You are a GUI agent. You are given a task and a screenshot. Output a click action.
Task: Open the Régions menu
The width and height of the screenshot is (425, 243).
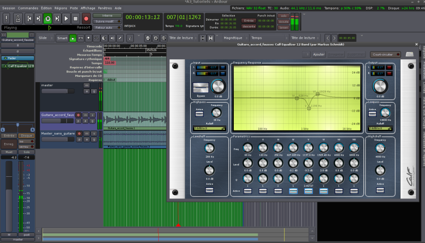pyautogui.click(x=62, y=8)
